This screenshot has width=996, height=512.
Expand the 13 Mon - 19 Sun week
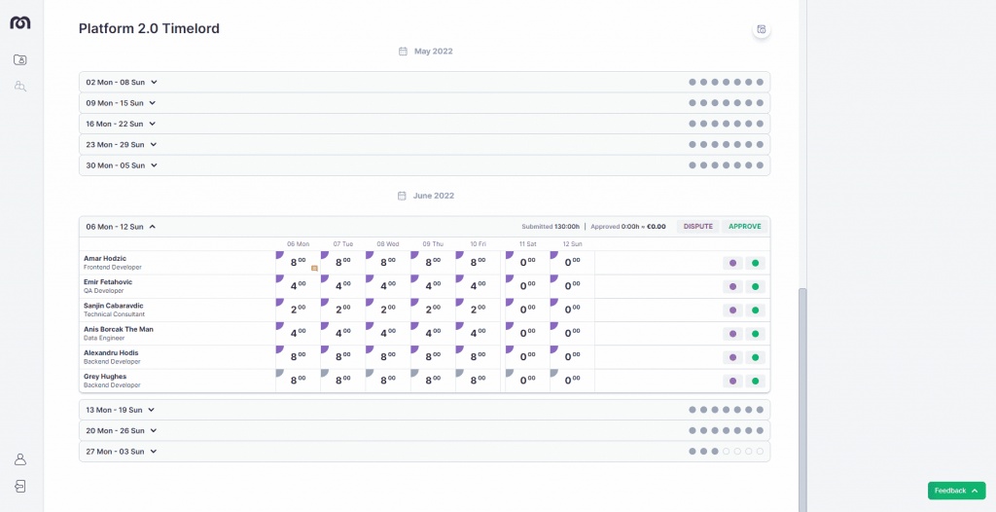(424, 410)
